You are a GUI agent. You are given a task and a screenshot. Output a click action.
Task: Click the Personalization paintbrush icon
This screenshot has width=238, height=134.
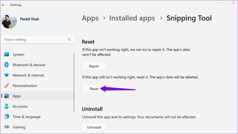click(x=7, y=85)
